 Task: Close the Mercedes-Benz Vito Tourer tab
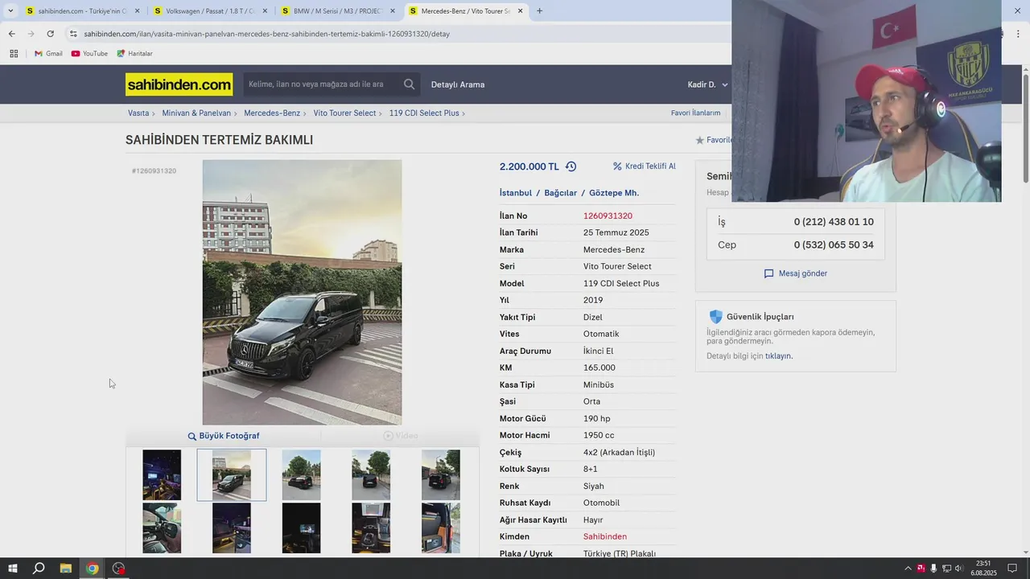coord(520,11)
